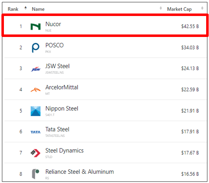Click rank number 1 in Nucor row
Image resolution: width=209 pixels, height=183 pixels.
pos(21,26)
